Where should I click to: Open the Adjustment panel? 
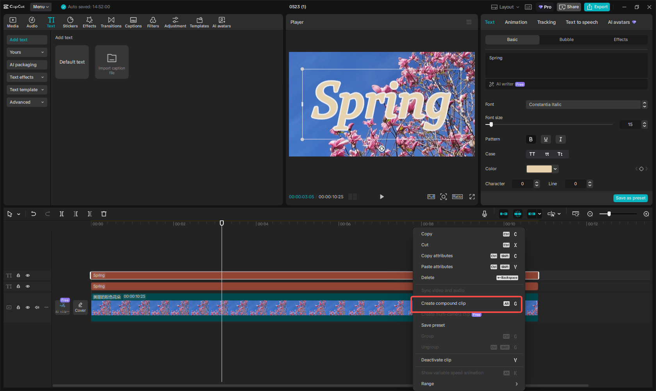[x=175, y=22]
